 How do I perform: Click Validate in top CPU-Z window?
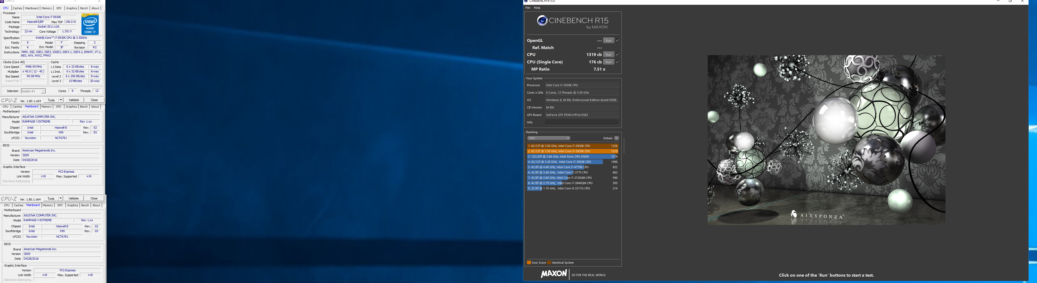coord(74,100)
